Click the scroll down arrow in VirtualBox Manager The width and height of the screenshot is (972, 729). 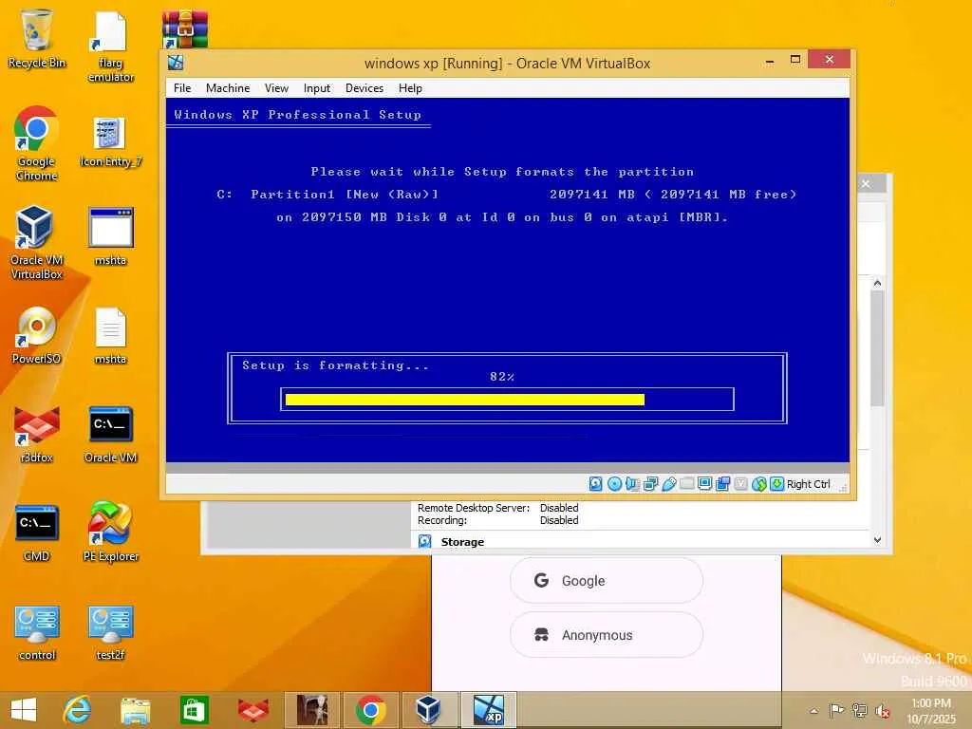point(877,540)
